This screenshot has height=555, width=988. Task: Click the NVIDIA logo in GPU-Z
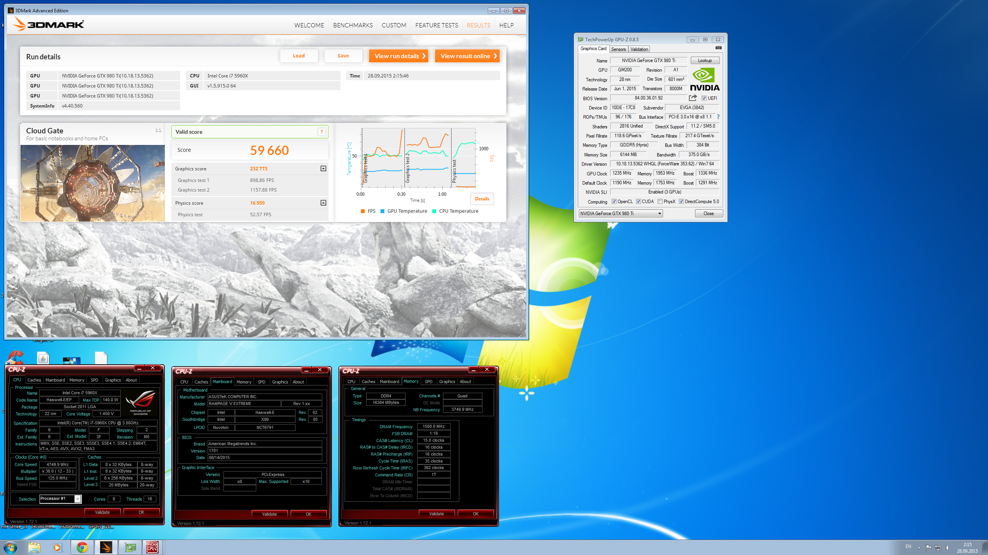(x=705, y=79)
